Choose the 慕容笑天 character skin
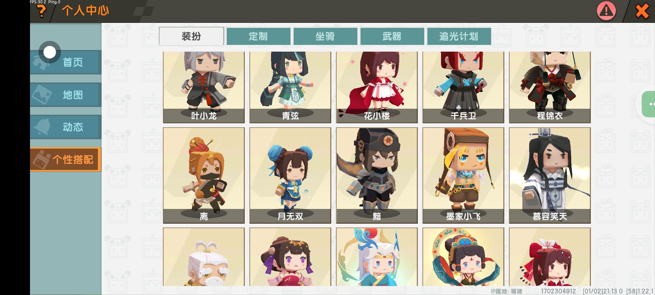This screenshot has height=295, width=655. pyautogui.click(x=550, y=175)
